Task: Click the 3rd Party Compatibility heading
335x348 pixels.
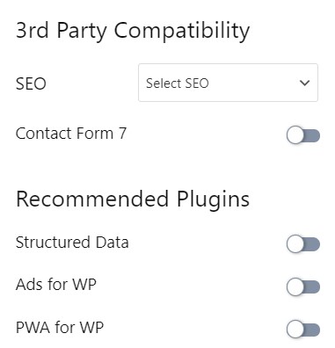Action: pyautogui.click(x=133, y=31)
